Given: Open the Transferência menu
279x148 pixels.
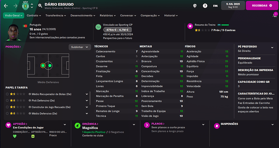Looking at the screenshot, I should coord(56,16).
